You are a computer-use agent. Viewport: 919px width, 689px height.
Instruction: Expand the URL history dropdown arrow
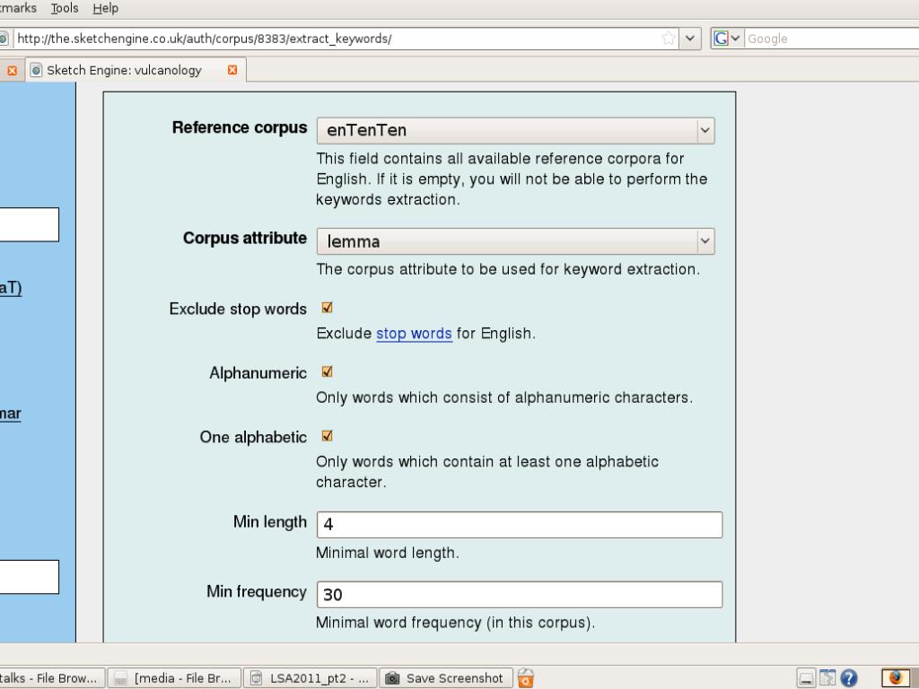coord(690,39)
